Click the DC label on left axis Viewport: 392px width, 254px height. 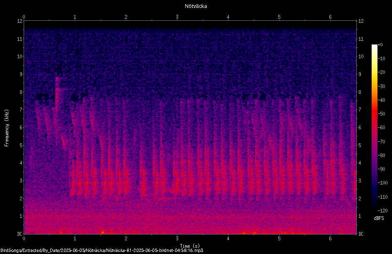point(20,234)
